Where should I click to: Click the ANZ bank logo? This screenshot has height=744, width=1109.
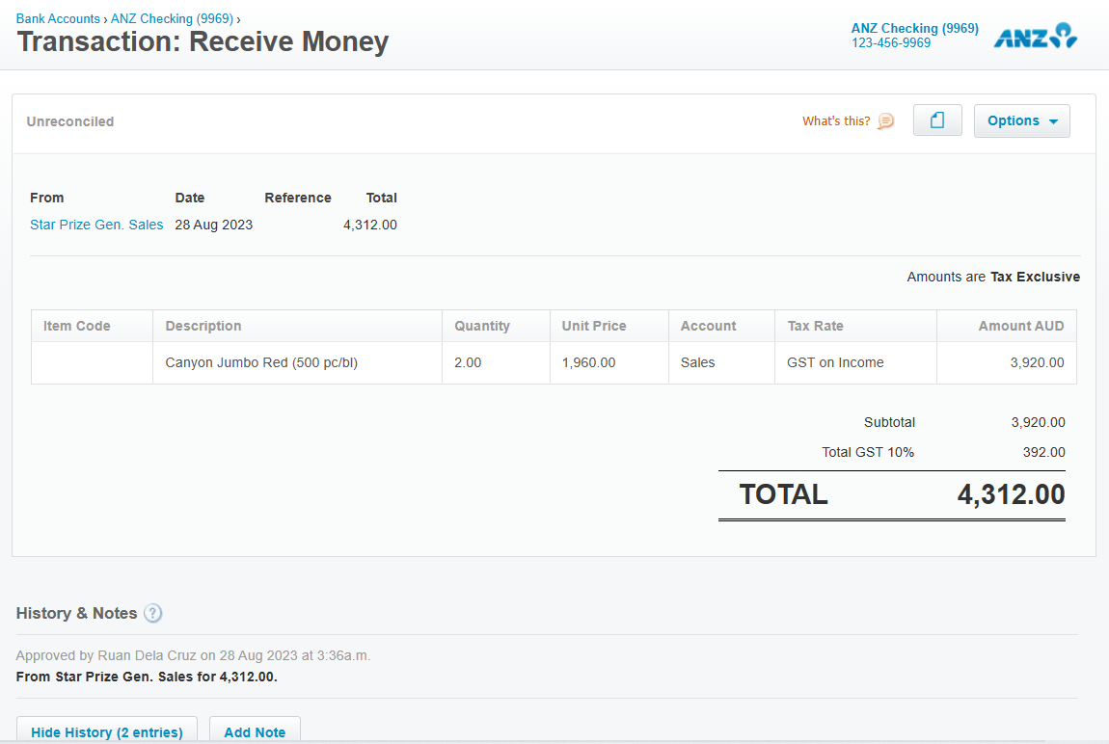pos(1036,36)
